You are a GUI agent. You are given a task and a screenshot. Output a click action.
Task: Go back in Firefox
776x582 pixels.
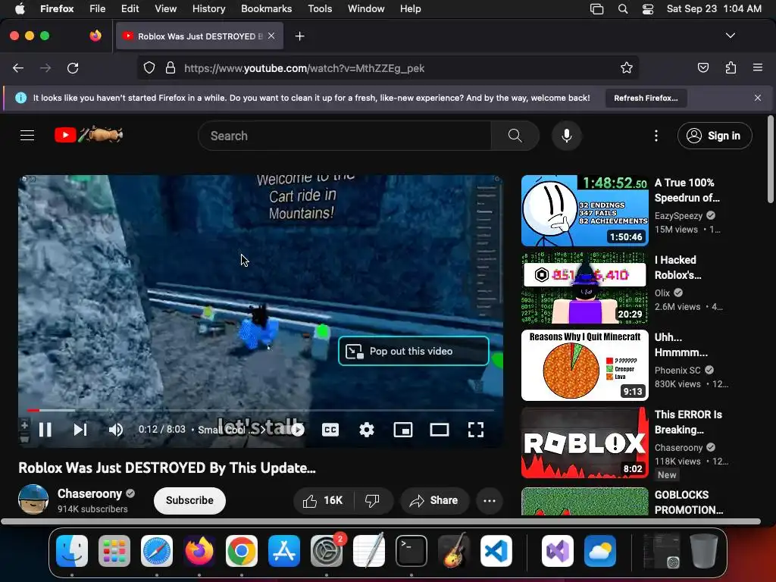[18, 67]
